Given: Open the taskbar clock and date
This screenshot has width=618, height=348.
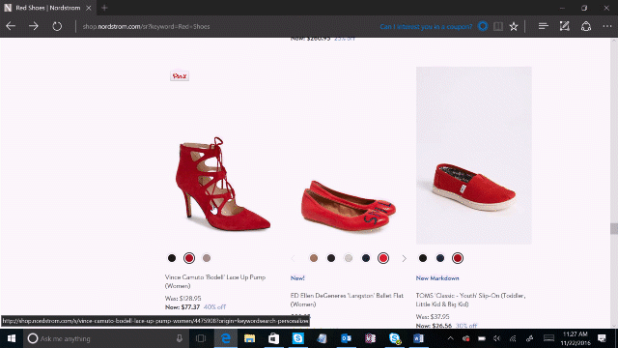Looking at the screenshot, I should point(576,338).
